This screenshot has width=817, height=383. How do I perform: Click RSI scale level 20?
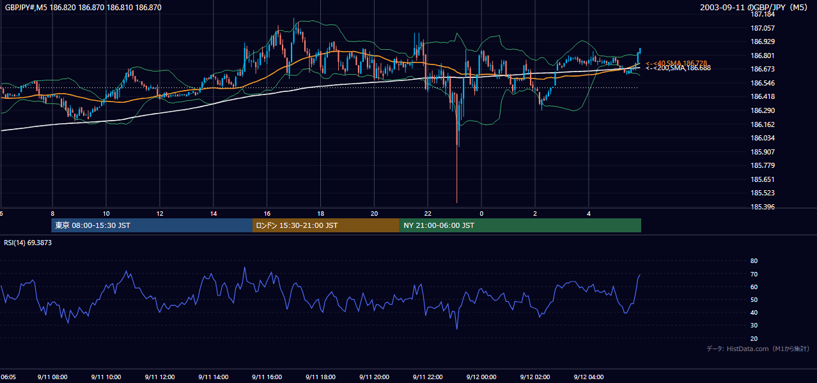[x=754, y=338]
